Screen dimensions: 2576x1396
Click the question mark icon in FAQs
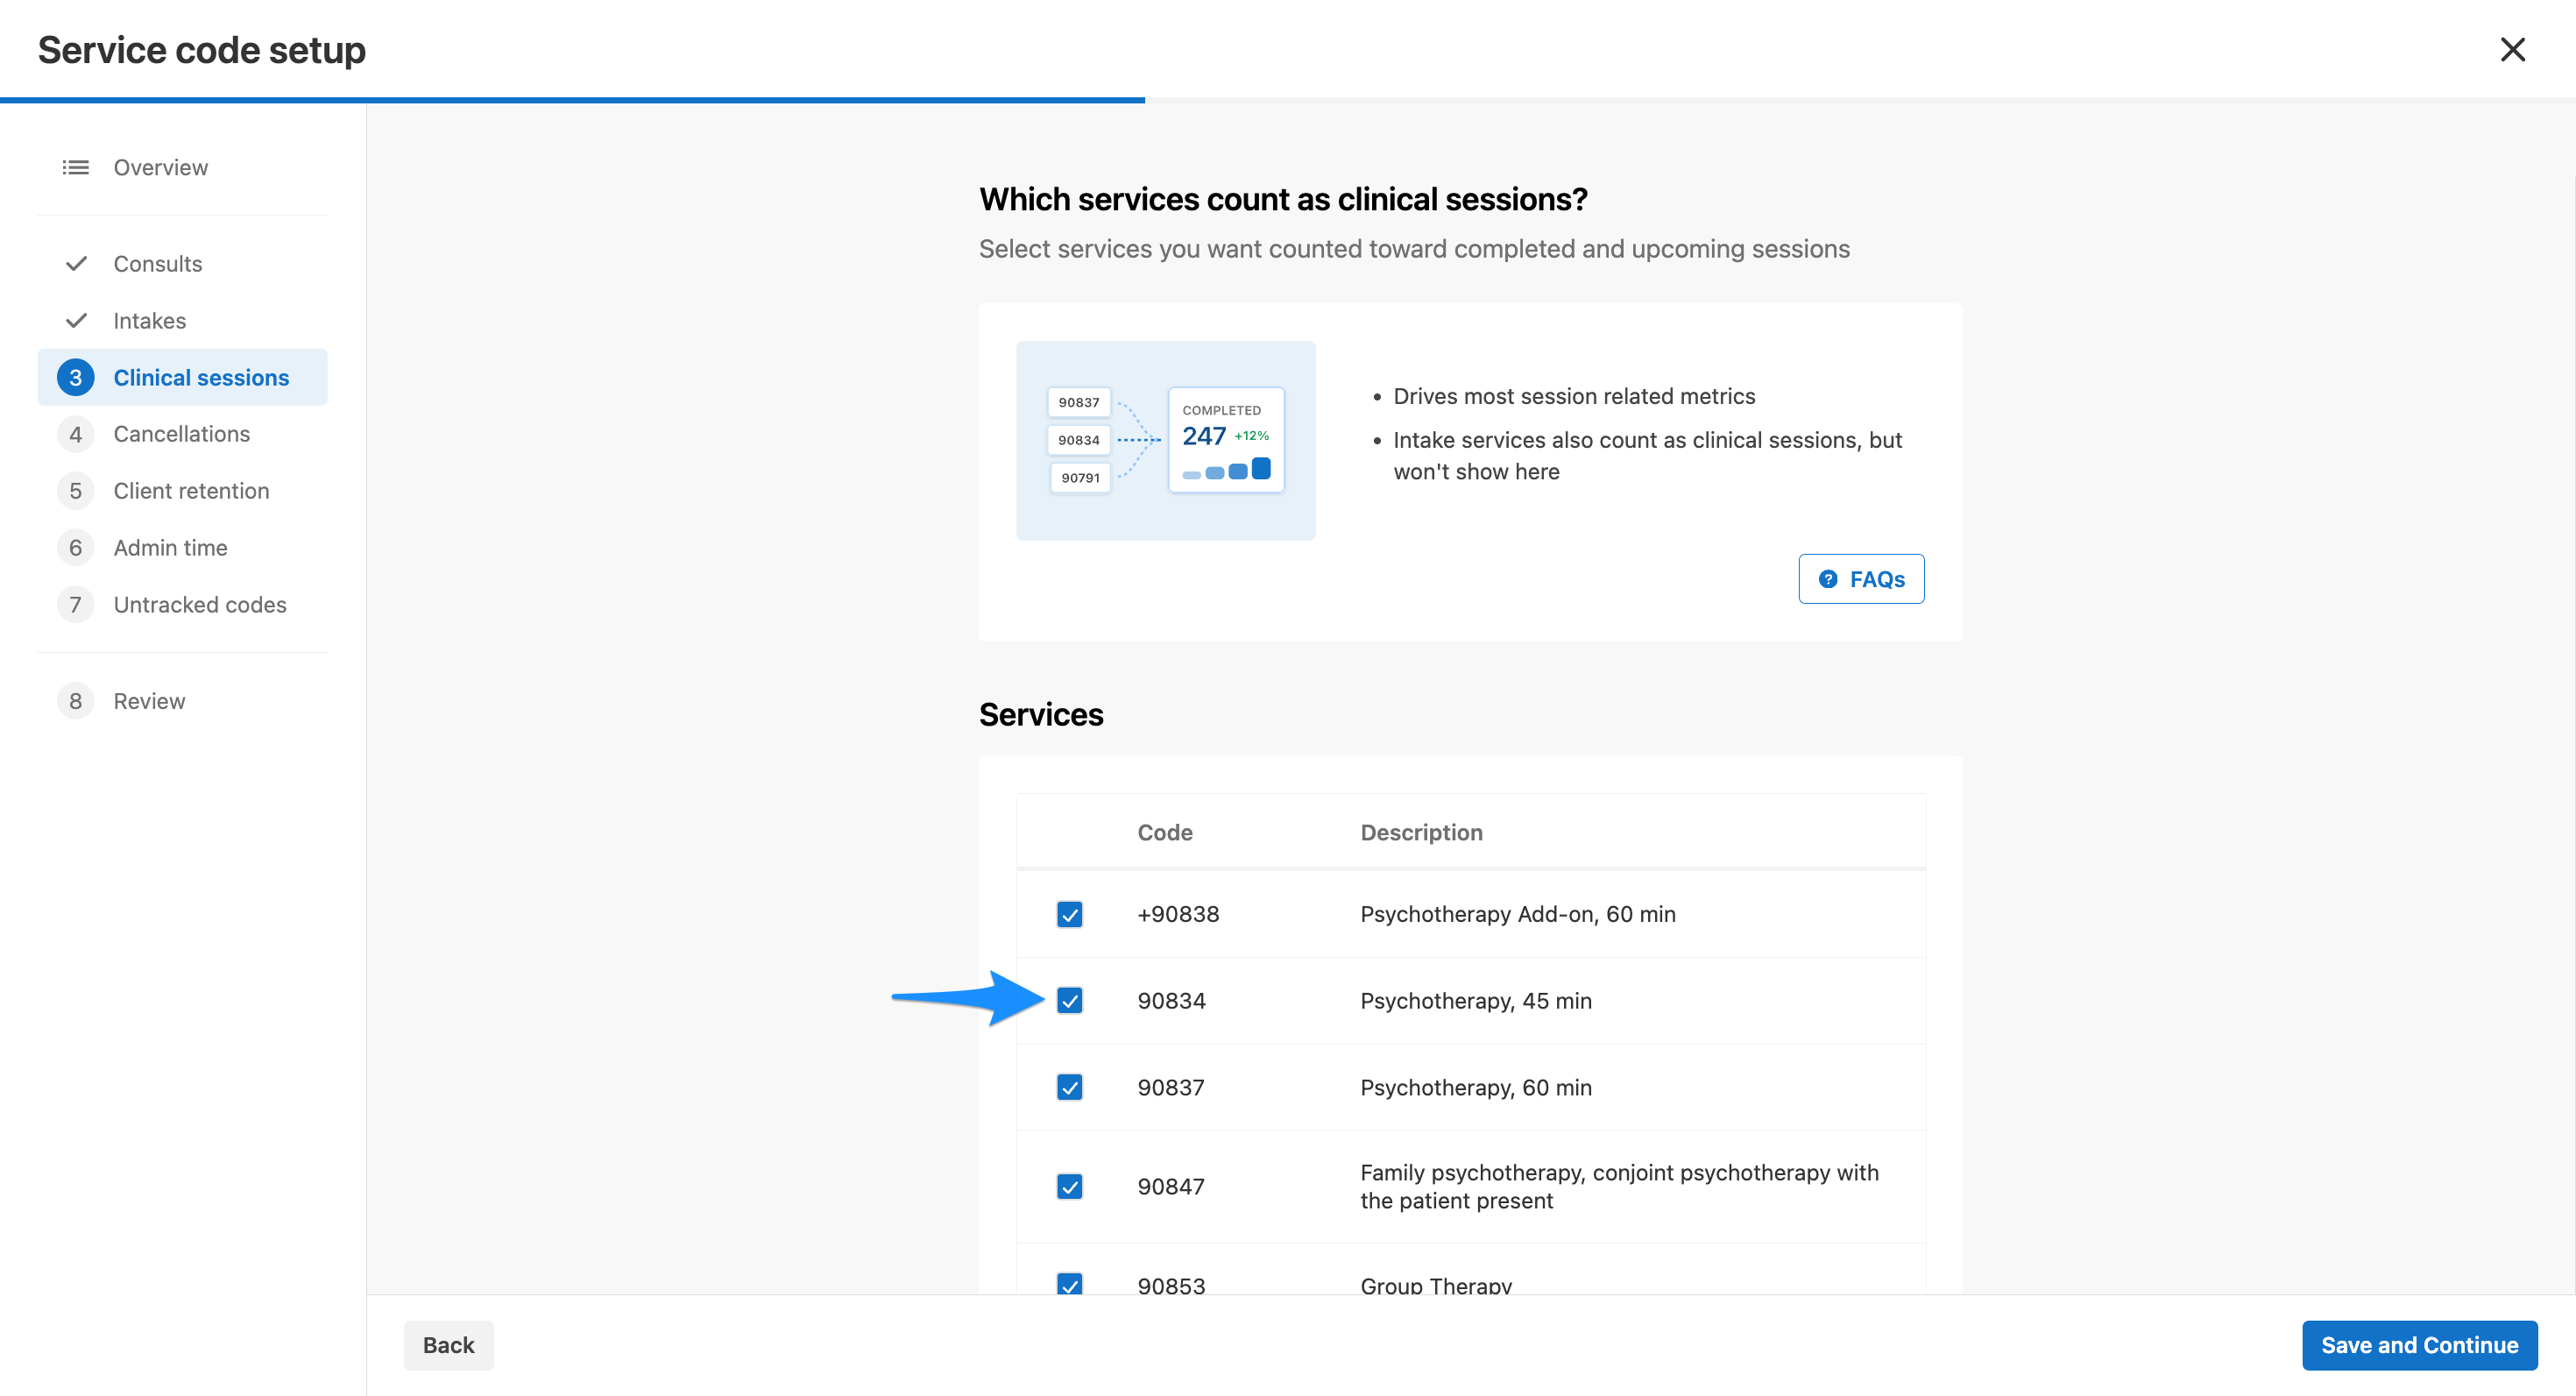[1828, 579]
